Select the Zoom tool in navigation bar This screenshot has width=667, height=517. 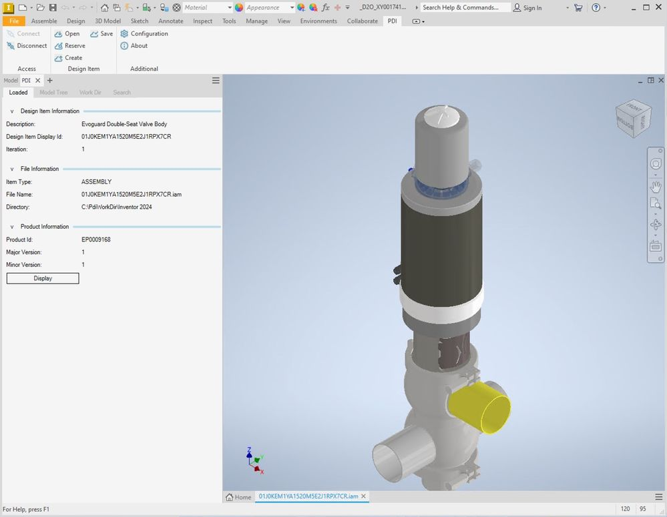click(656, 203)
